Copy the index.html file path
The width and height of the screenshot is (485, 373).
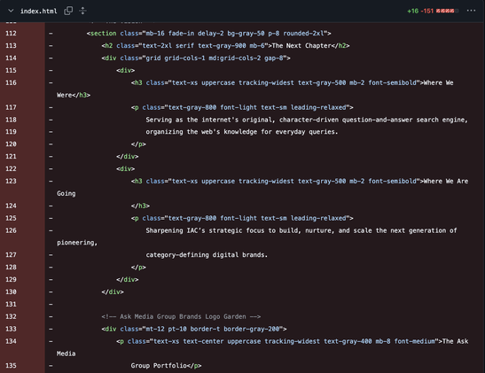click(x=68, y=11)
